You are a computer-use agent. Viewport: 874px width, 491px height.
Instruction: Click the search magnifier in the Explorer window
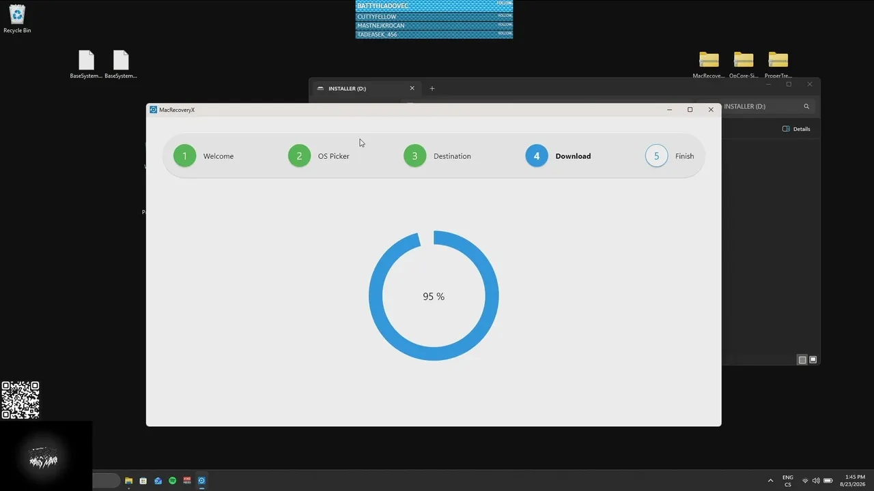[806, 106]
